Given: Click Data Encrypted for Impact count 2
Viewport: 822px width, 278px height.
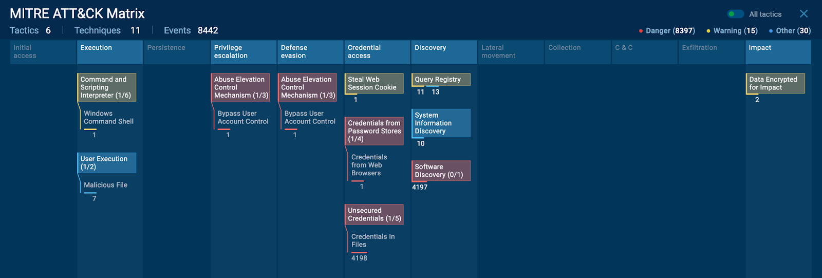Looking at the screenshot, I should pyautogui.click(x=757, y=100).
